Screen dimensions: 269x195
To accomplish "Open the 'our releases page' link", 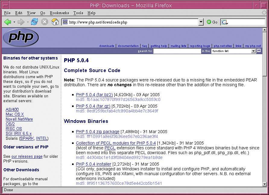I will (x=27, y=156).
